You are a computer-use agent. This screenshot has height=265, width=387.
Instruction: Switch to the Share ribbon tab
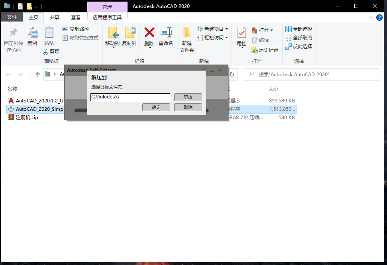point(54,17)
